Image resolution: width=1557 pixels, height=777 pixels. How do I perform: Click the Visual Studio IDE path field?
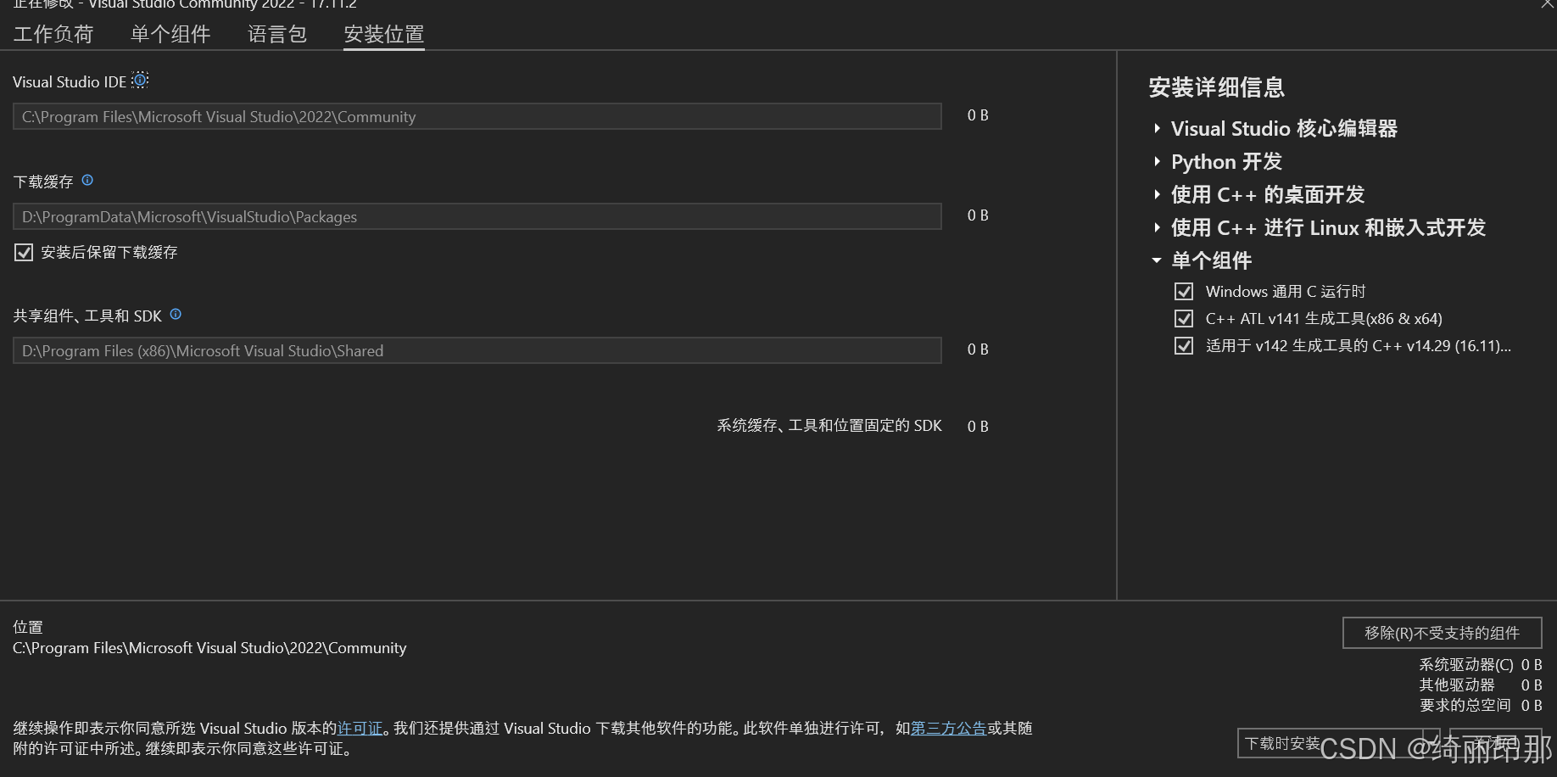pos(477,116)
